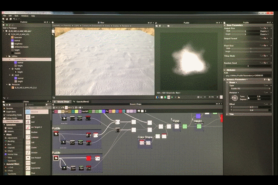Viewport: 278px width, 185px height.
Task: Click the green node after Type frame
Action: coord(185,126)
